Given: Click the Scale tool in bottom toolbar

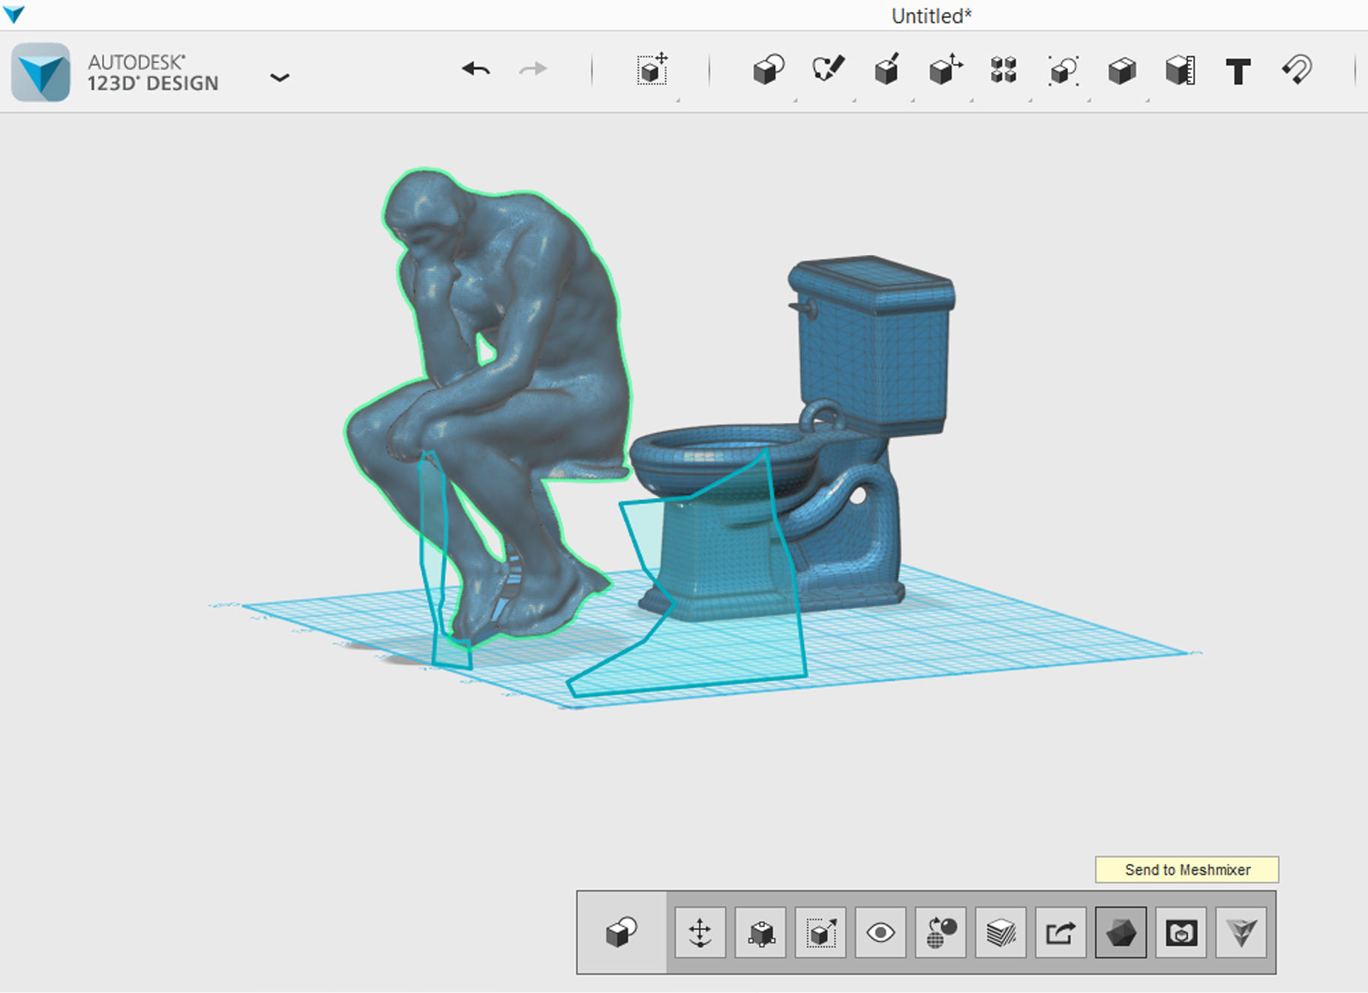Looking at the screenshot, I should click(760, 932).
